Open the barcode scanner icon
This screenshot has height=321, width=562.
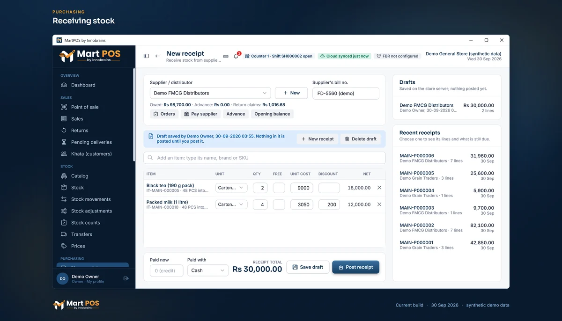click(x=226, y=56)
